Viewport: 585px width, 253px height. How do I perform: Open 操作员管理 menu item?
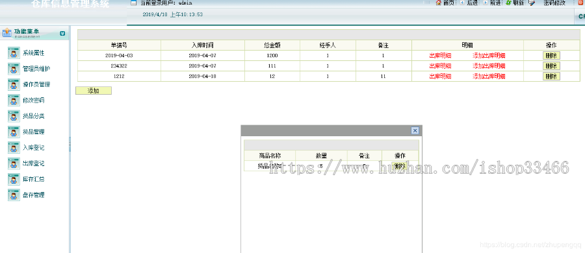tap(36, 84)
